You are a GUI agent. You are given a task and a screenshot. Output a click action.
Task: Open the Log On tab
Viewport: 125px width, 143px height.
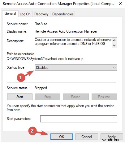[x=25, y=14]
